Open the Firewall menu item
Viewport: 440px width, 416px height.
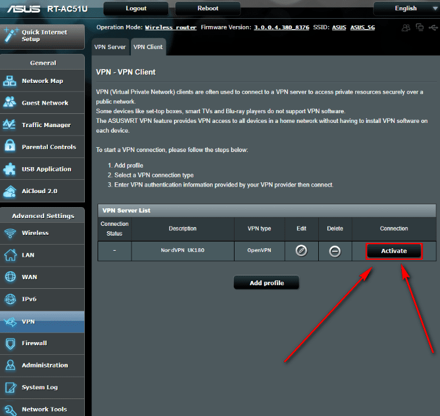tap(42, 343)
